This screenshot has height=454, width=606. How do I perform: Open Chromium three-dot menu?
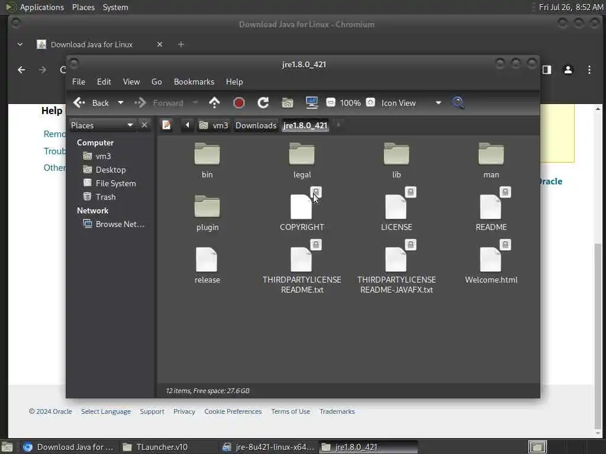click(x=589, y=70)
